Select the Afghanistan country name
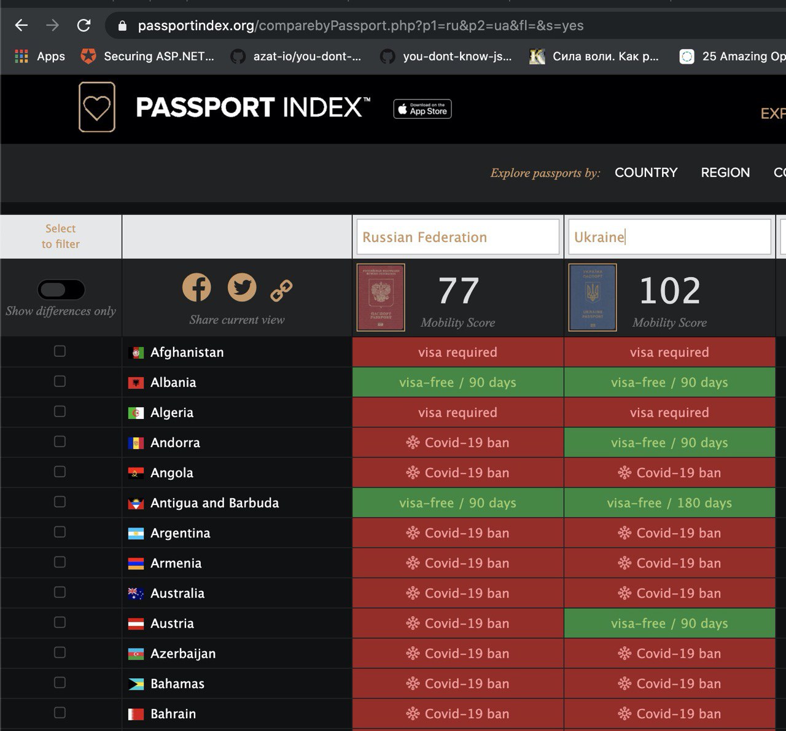 [x=187, y=353]
